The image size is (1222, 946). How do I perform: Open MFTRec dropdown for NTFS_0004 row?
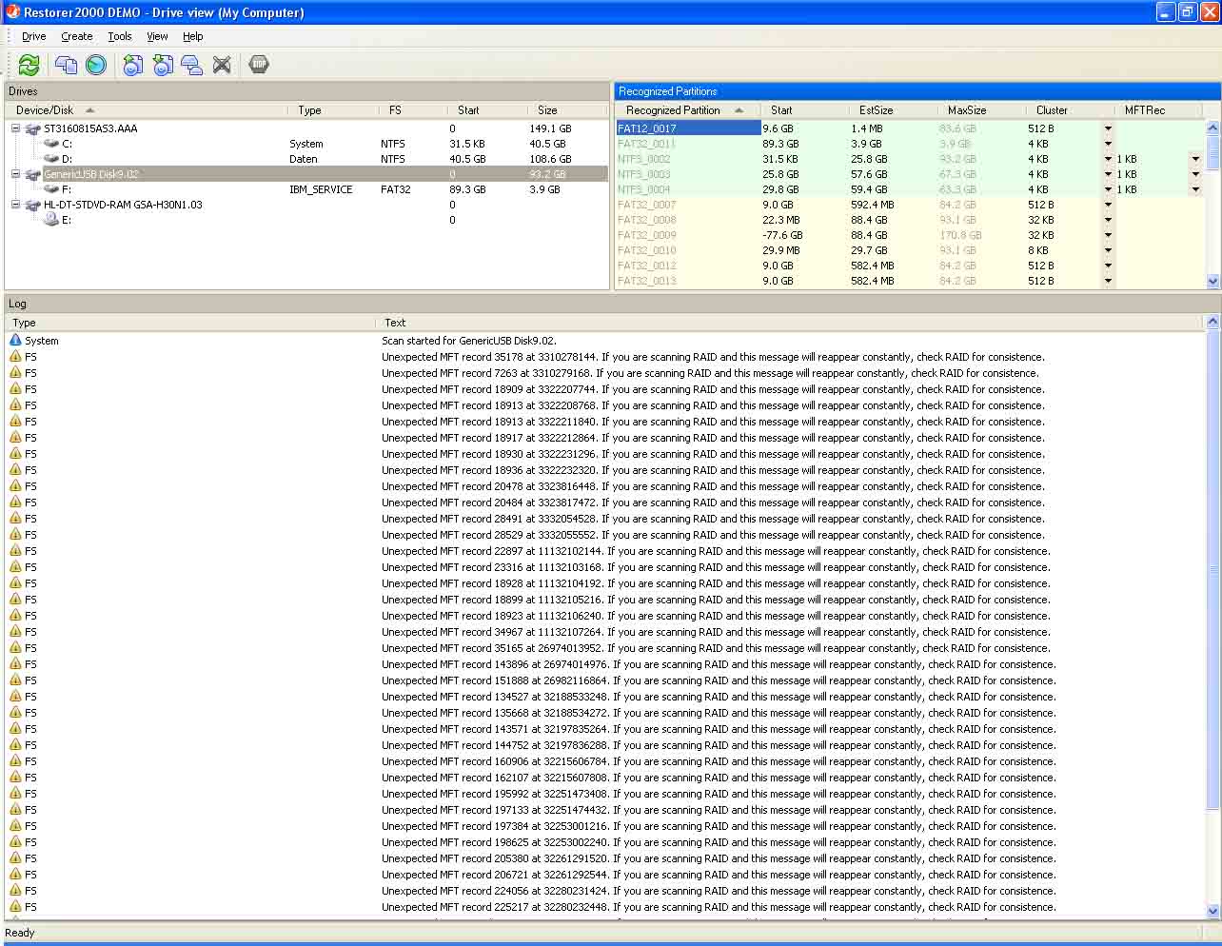pos(1195,189)
